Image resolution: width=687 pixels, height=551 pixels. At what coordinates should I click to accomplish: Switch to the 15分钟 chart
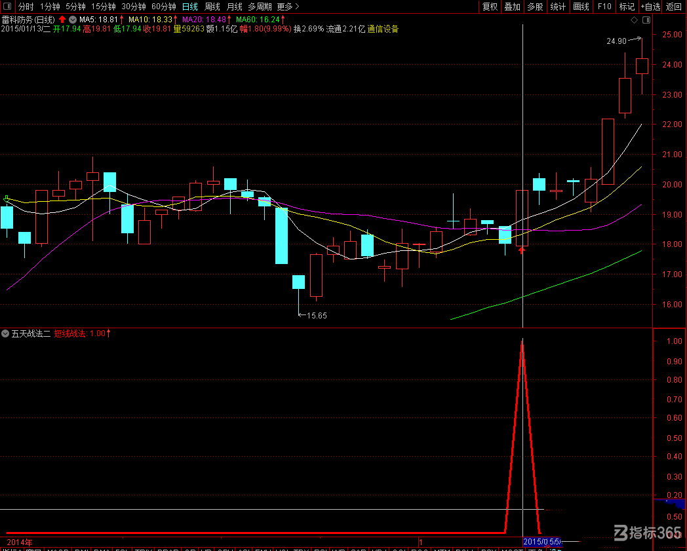(104, 7)
